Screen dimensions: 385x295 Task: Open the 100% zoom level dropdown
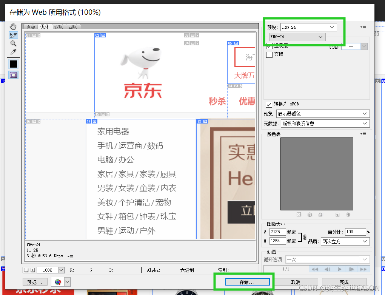coord(62,270)
